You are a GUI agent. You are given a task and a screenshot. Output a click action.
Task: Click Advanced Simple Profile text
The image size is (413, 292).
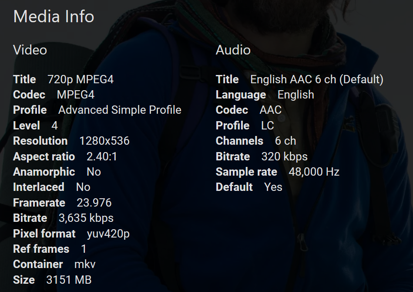click(x=120, y=110)
